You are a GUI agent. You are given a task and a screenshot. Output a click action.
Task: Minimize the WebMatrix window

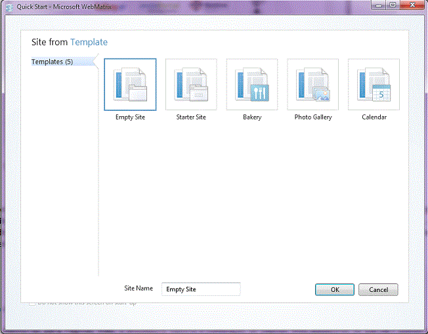(x=379, y=5)
